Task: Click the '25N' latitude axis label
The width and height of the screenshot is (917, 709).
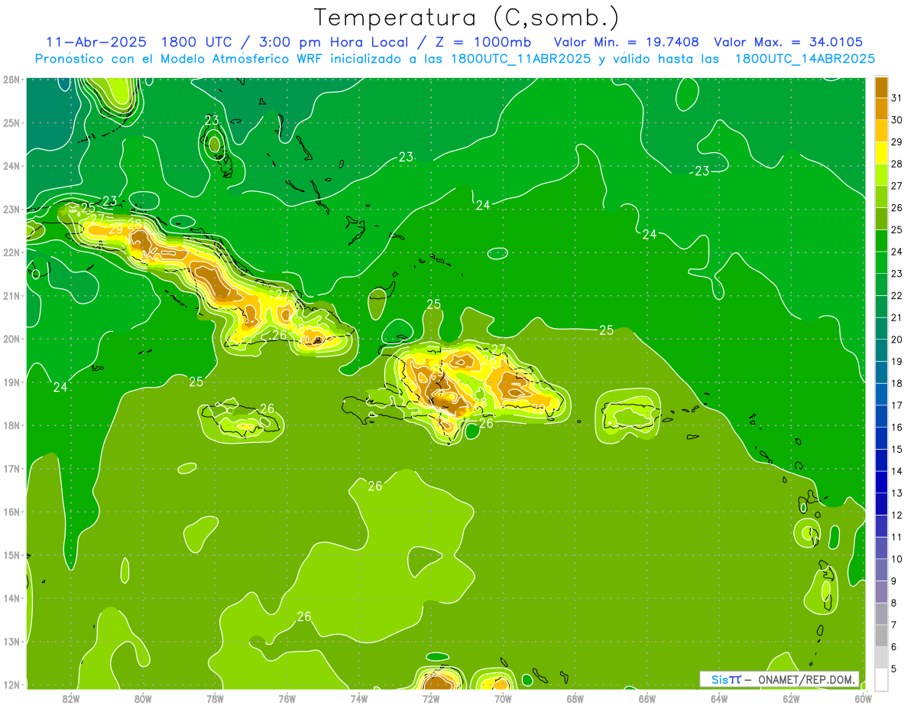Action: (11, 122)
